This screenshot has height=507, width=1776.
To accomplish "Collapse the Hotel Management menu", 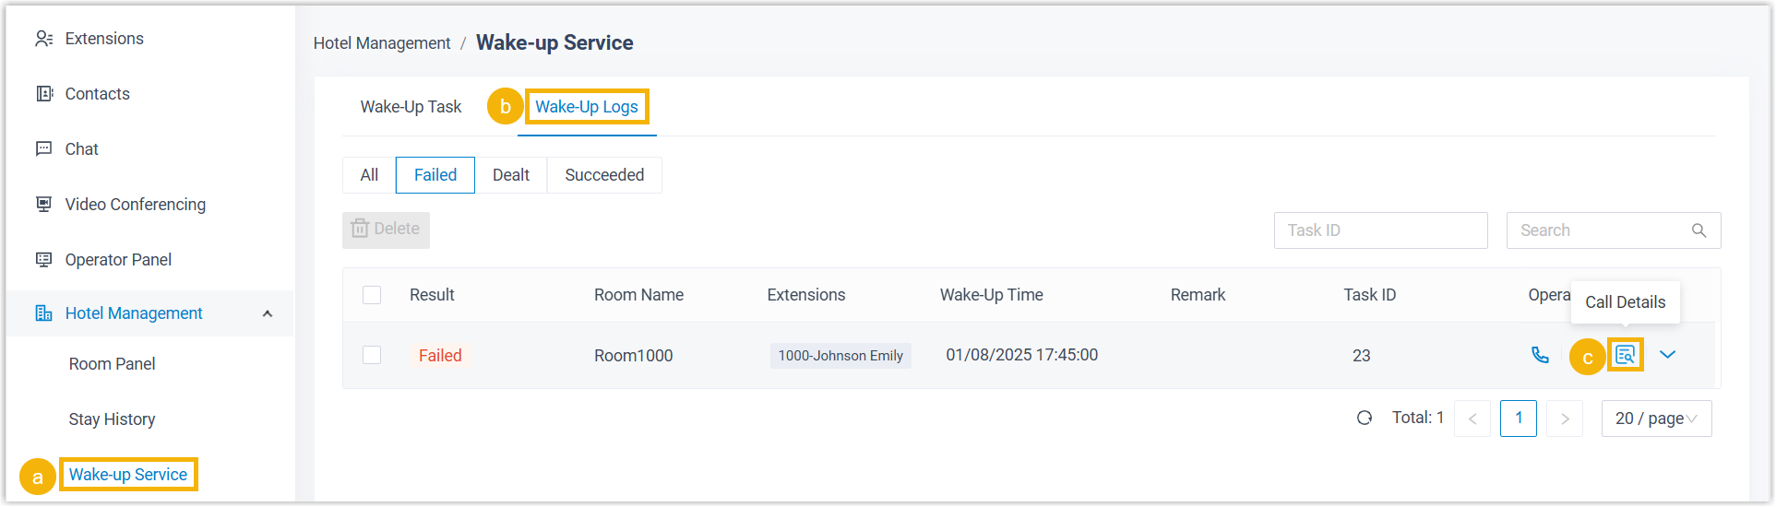I will pos(268,313).
